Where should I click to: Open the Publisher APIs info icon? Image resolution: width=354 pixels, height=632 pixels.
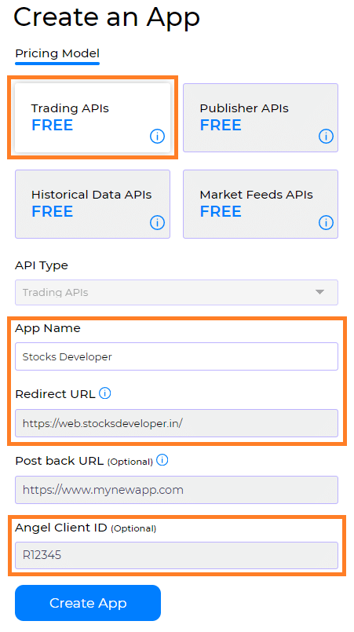tap(326, 137)
